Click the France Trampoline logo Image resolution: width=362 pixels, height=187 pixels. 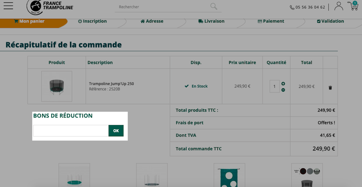pyautogui.click(x=50, y=6)
